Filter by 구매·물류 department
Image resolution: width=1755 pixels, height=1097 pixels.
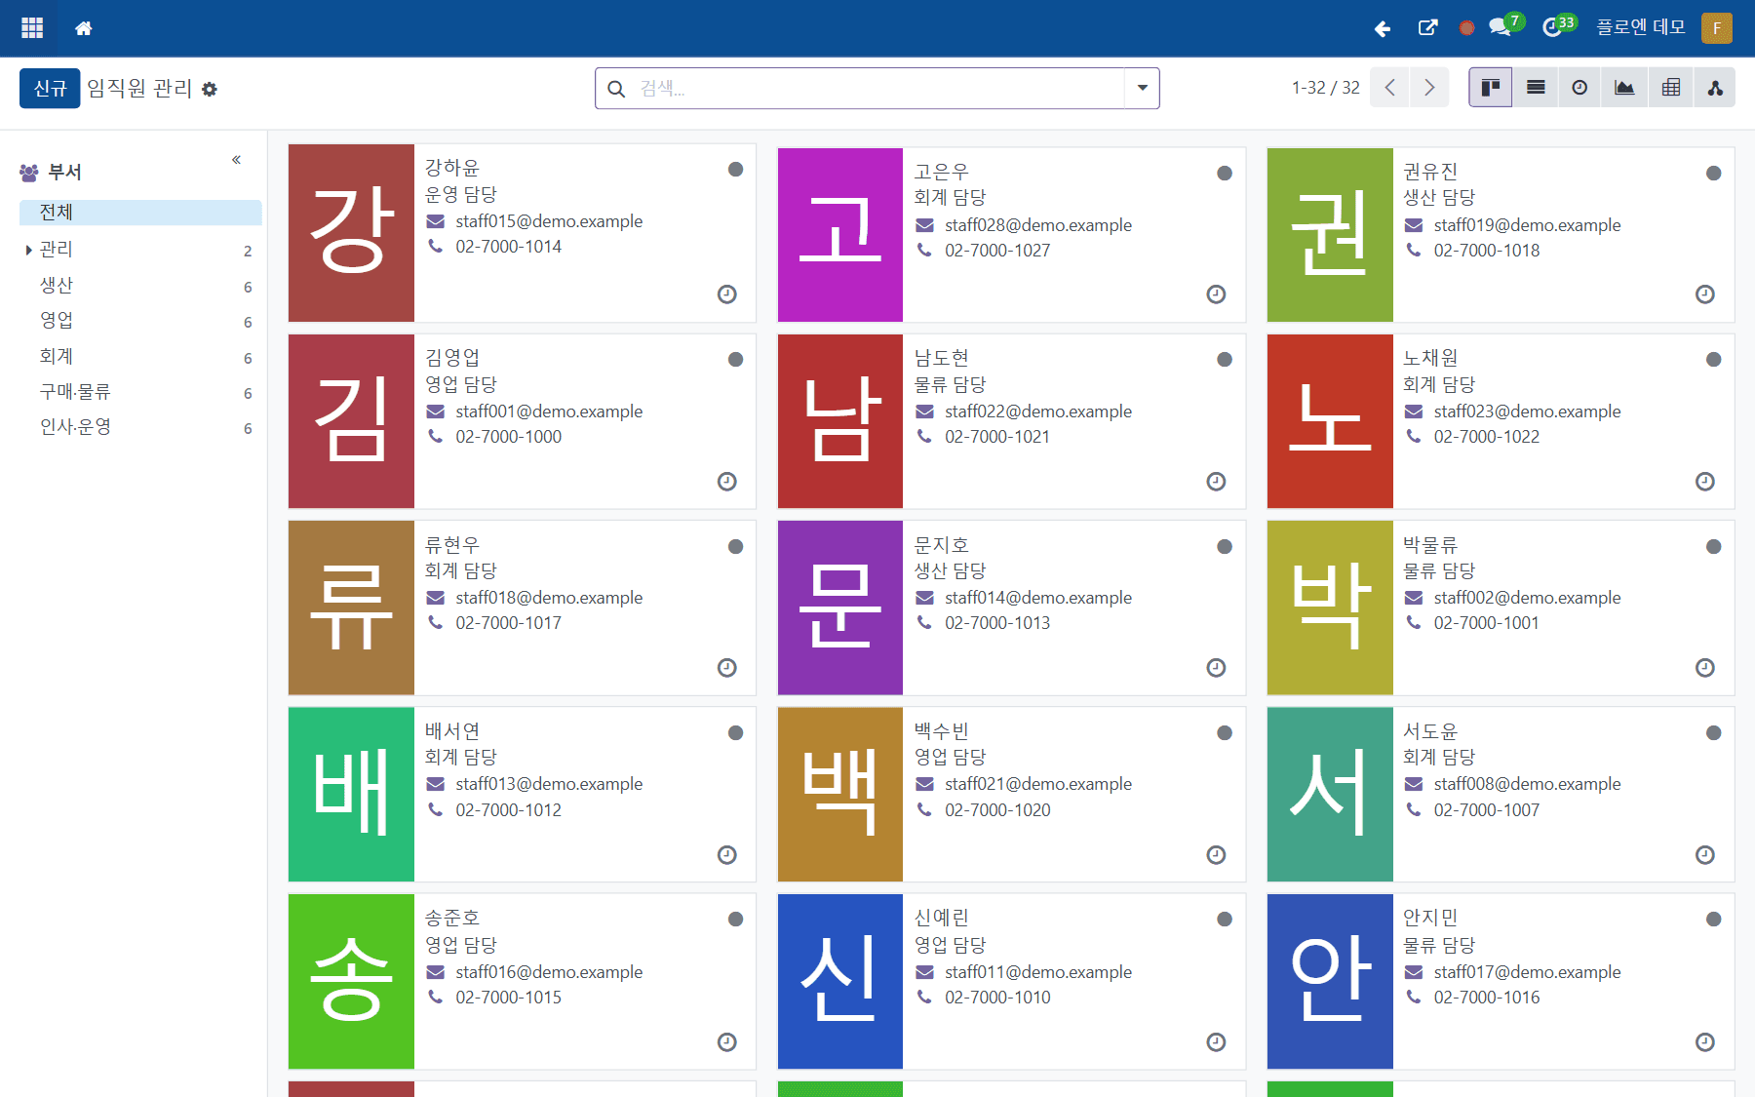point(75,392)
